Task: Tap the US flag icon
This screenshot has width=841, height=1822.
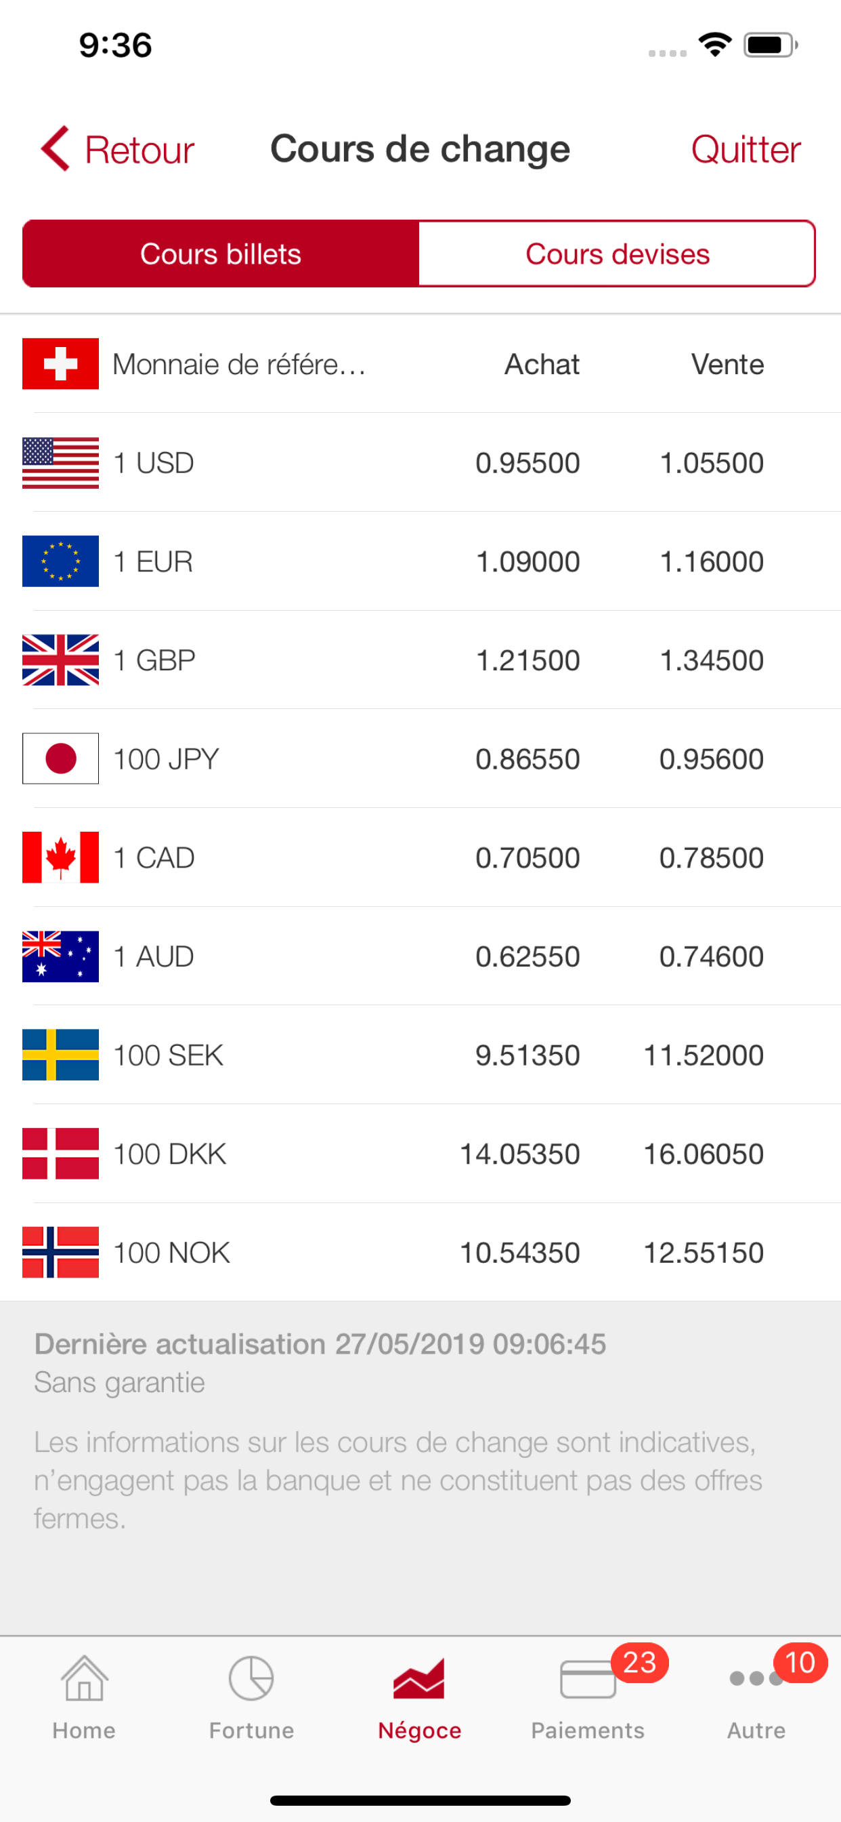Action: coord(60,462)
